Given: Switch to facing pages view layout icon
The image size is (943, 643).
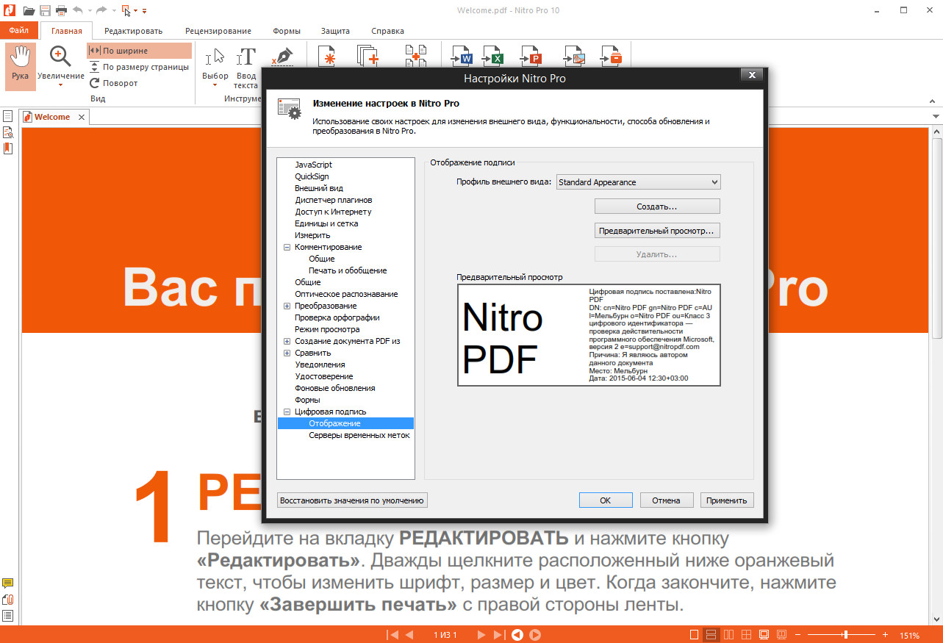Looking at the screenshot, I should point(728,635).
